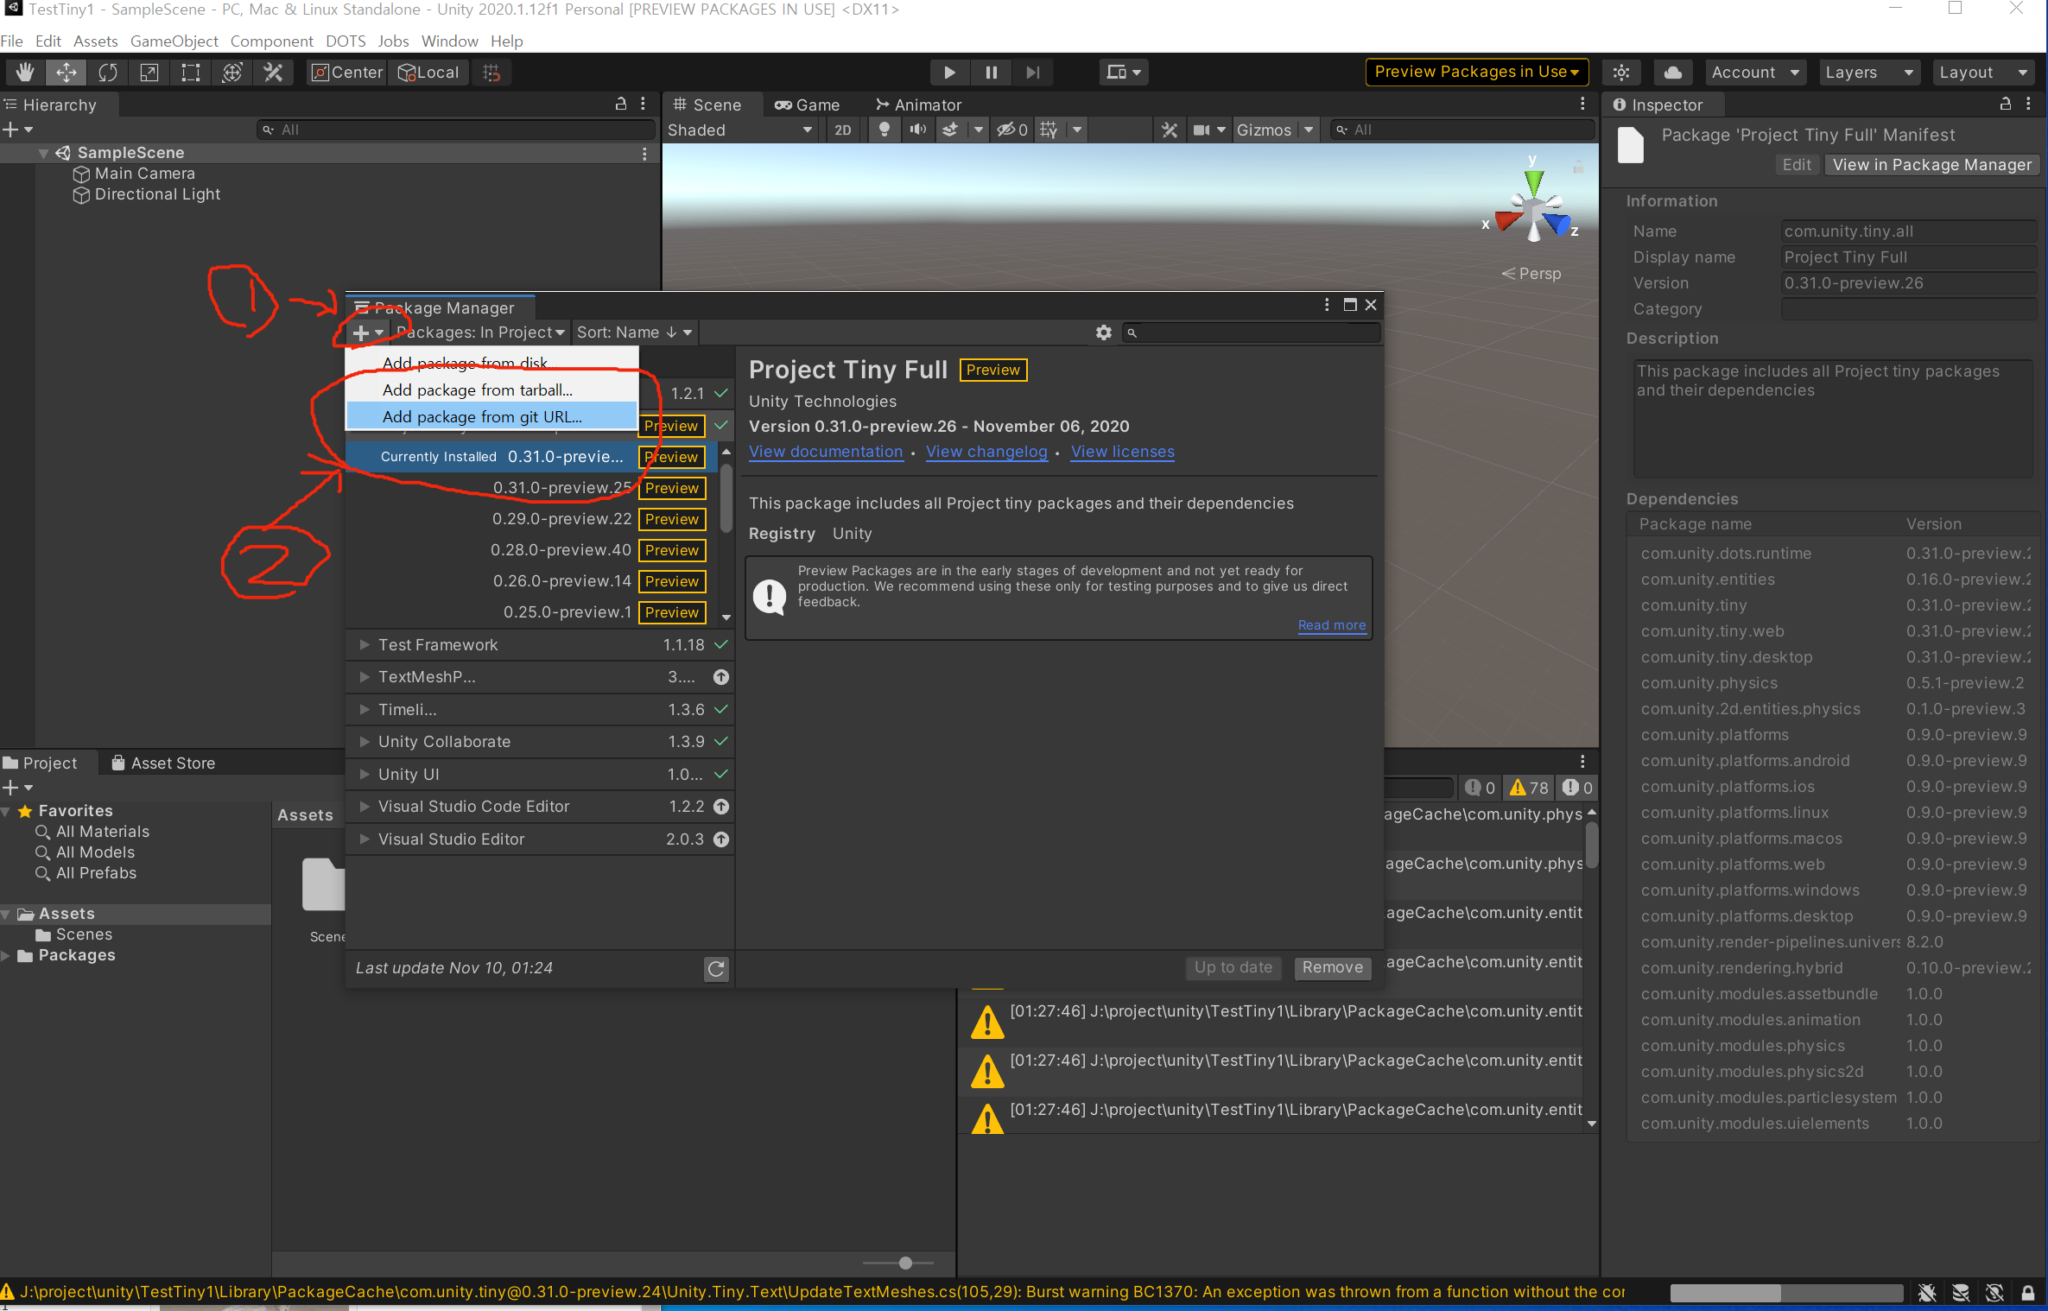Click the Package Manager refresh icon

[716, 969]
